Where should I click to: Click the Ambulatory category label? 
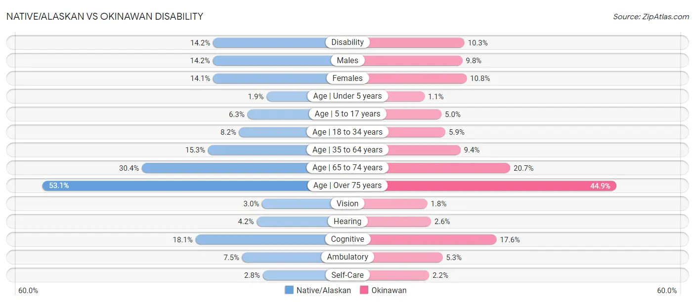click(347, 257)
